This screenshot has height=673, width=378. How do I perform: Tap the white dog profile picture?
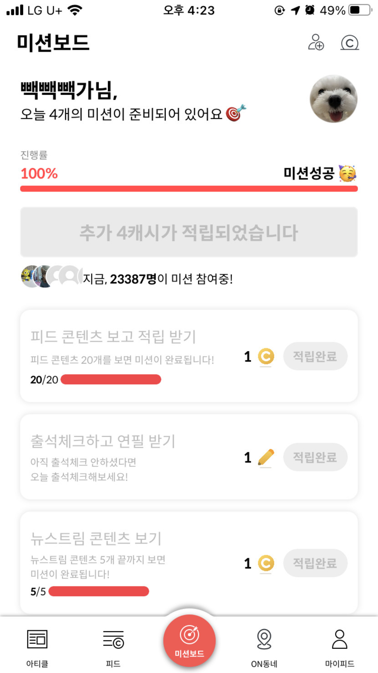point(333,99)
